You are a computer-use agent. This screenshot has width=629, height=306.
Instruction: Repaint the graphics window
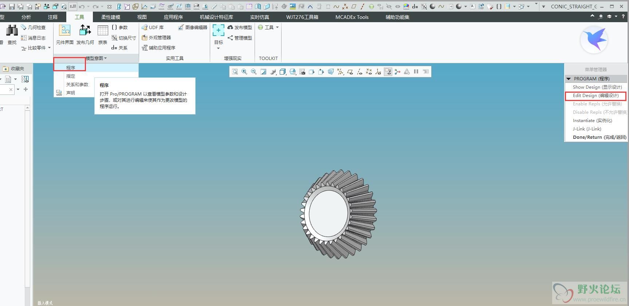(x=263, y=72)
